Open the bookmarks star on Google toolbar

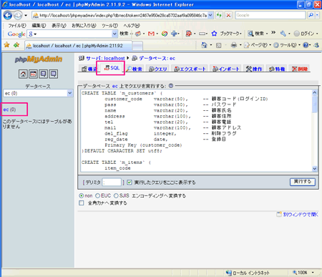tap(214, 34)
